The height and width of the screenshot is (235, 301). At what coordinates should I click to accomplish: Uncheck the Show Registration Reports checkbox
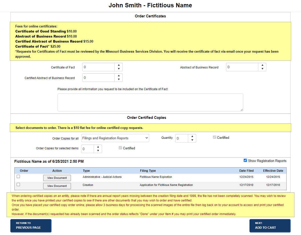245,160
